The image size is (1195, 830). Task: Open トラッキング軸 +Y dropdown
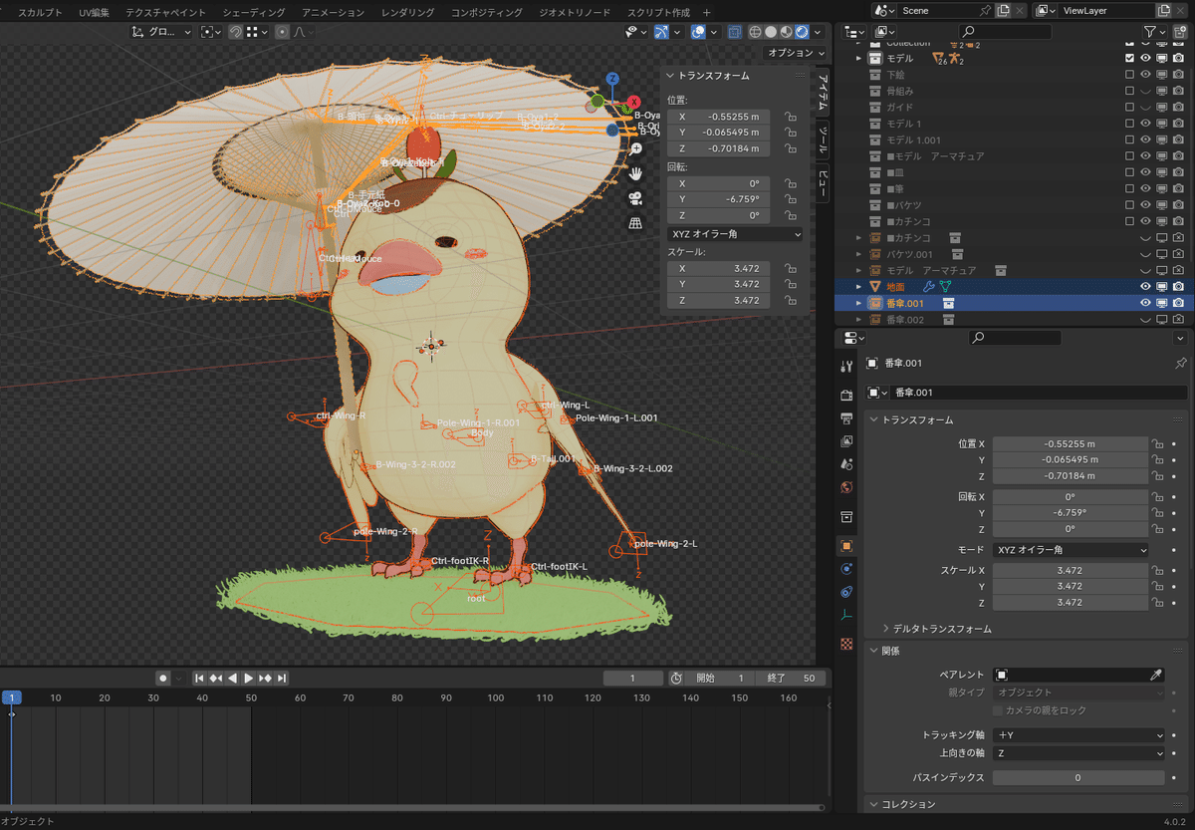coord(1078,735)
